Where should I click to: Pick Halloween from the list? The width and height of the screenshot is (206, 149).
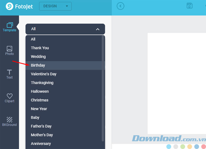(x=40, y=91)
